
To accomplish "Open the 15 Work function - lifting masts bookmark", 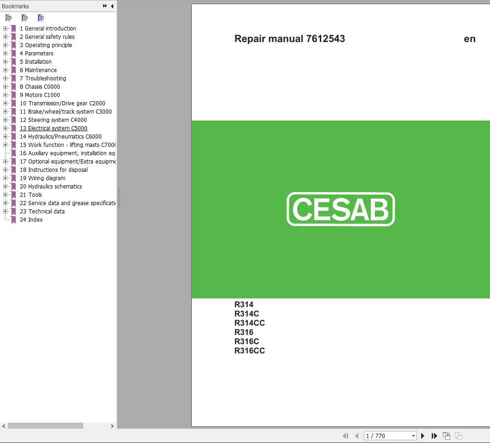I will point(67,145).
